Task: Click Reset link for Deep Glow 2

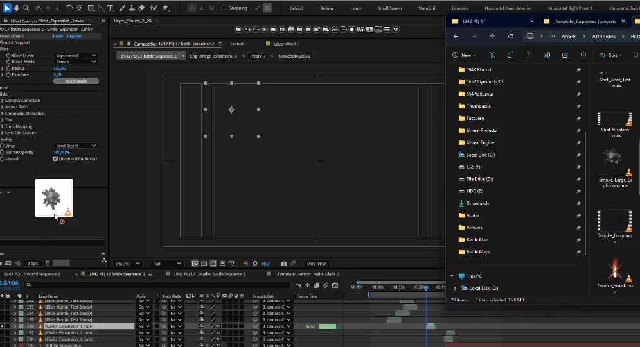Action: pyautogui.click(x=58, y=37)
